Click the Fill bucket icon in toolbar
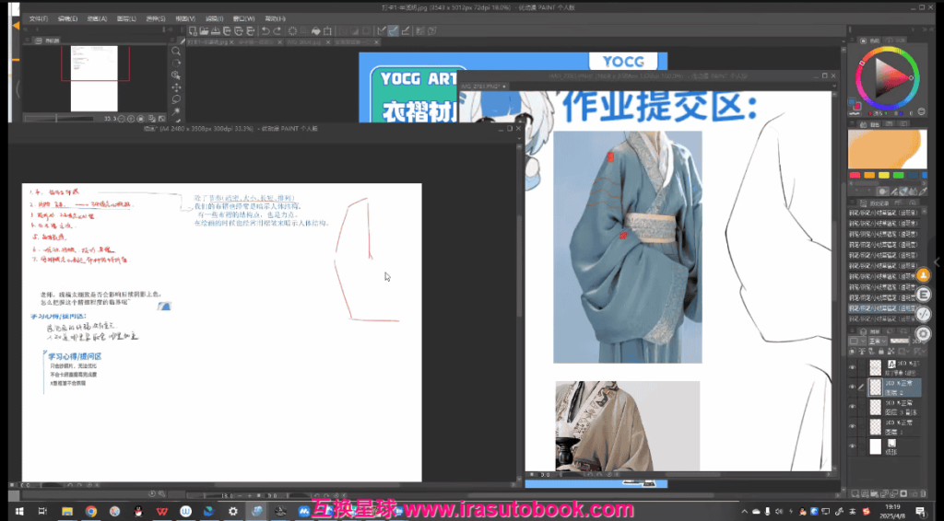 [x=317, y=30]
